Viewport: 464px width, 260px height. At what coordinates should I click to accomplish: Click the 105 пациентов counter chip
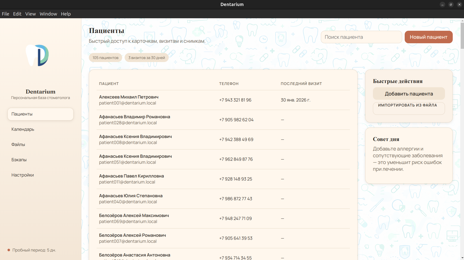pyautogui.click(x=105, y=58)
